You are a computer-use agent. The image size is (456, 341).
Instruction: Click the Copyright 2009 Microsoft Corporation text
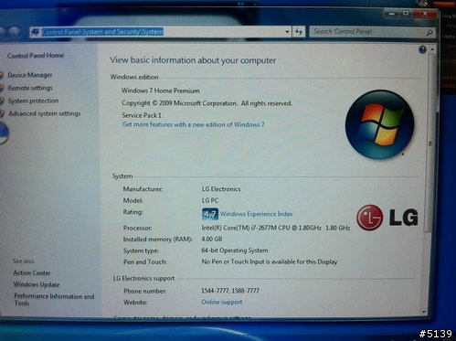[207, 103]
